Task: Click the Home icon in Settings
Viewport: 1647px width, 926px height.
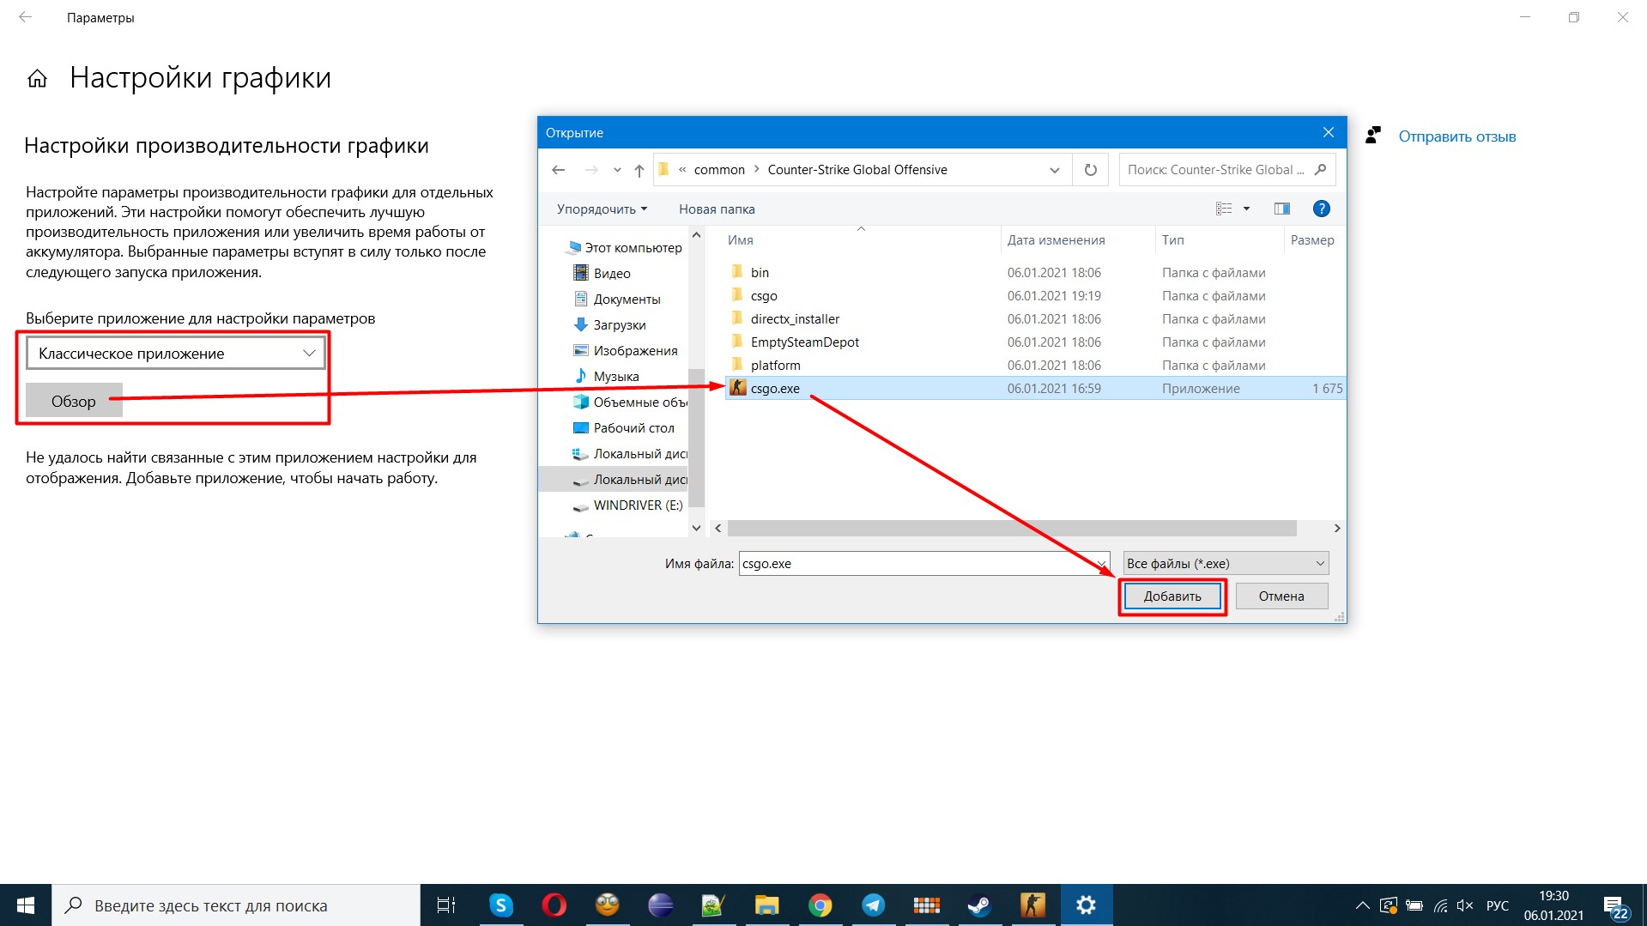Action: pyautogui.click(x=37, y=79)
